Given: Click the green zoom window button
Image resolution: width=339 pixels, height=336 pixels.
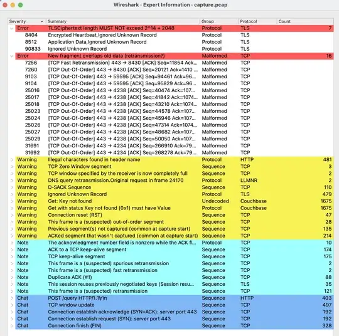Looking at the screenshot, I should tap(21, 5).
